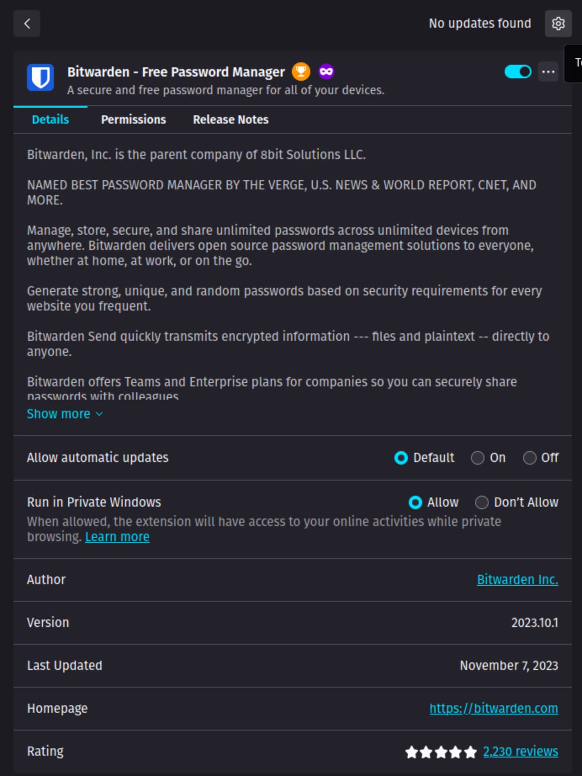The width and height of the screenshot is (582, 776).
Task: Expand description with Show more
Action: pyautogui.click(x=65, y=414)
